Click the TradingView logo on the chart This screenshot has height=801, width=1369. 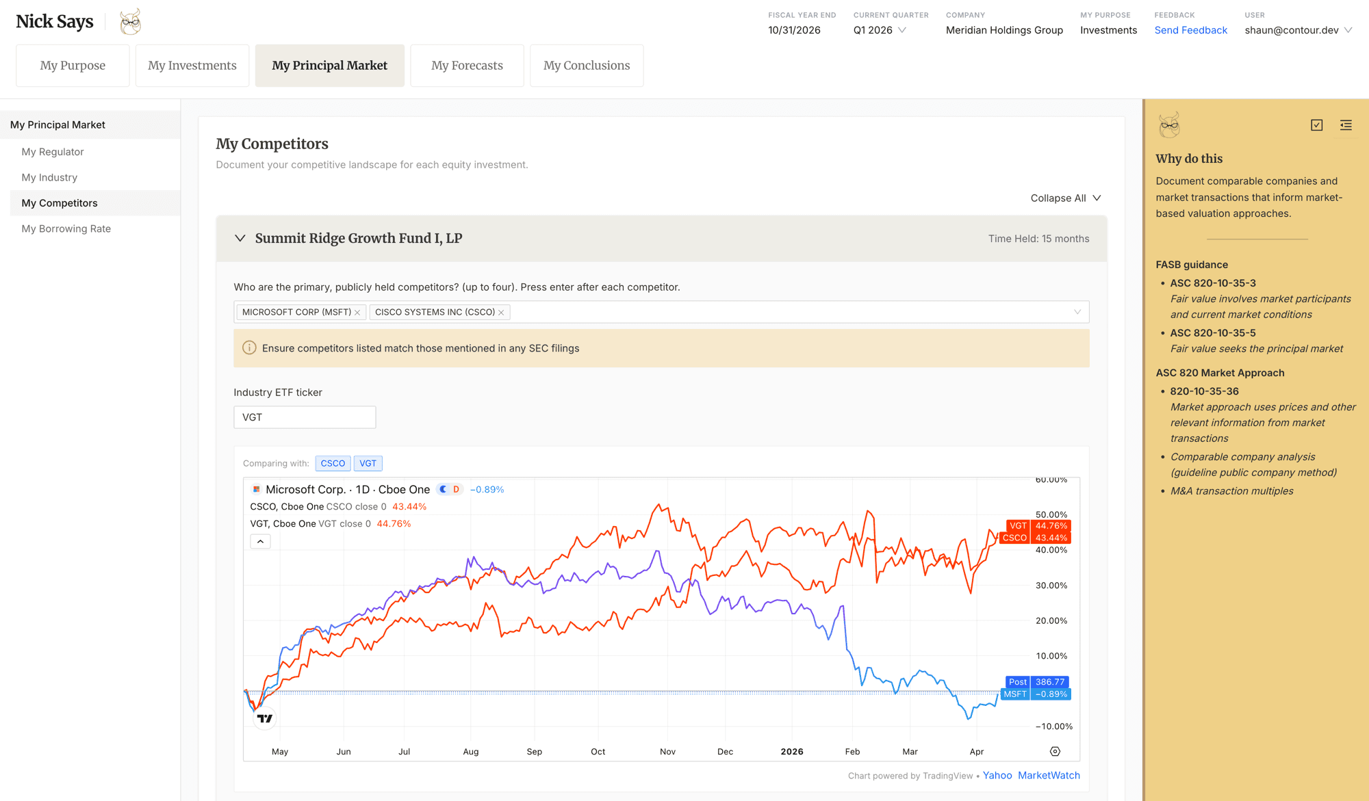pos(264,718)
